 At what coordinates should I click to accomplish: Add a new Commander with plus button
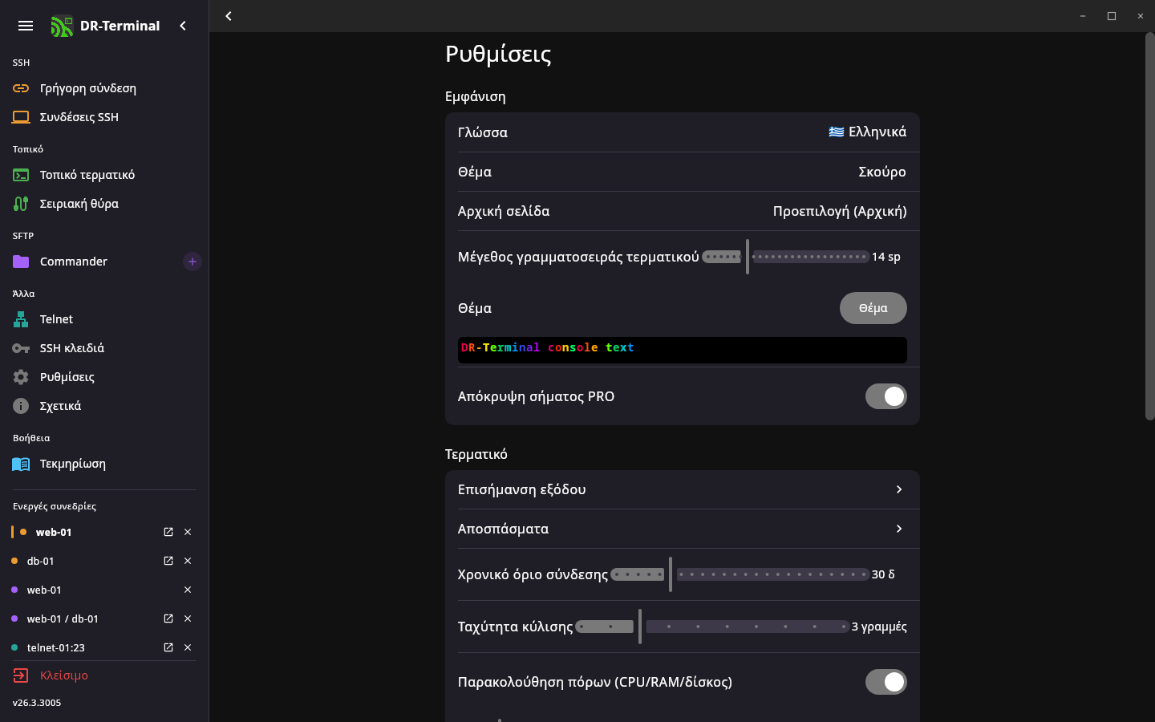coord(192,262)
